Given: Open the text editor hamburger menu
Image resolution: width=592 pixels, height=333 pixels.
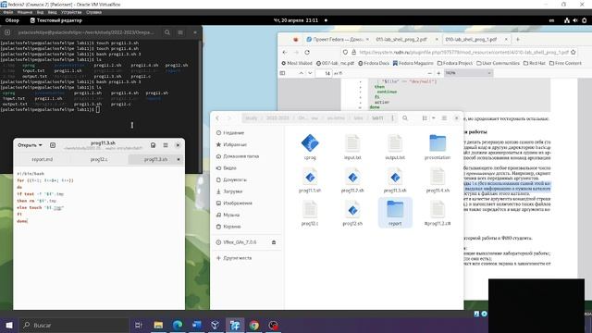Looking at the screenshot, I should pos(166,145).
